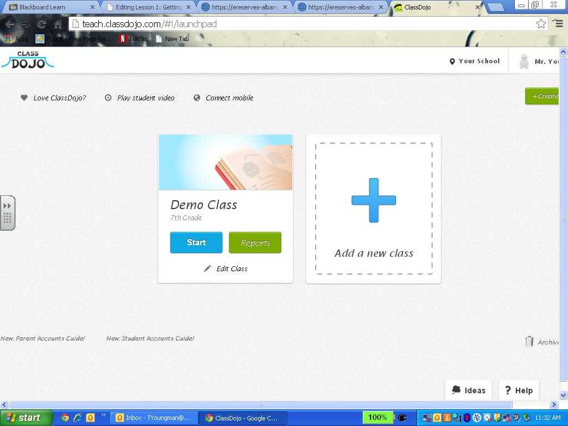Click the Demo Class title
Viewport: 568px width, 426px height.
click(204, 205)
